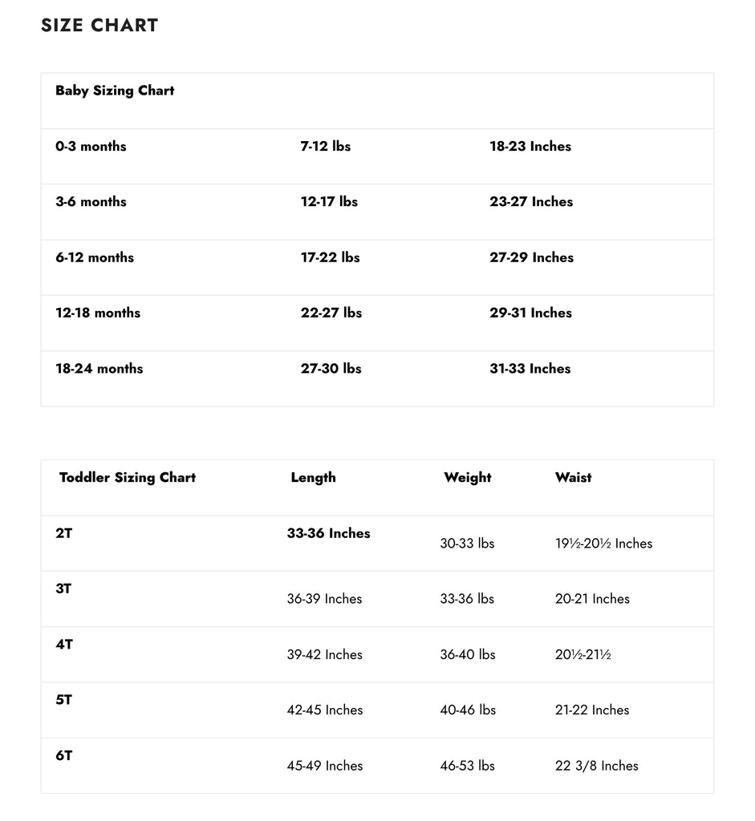The width and height of the screenshot is (755, 821).
Task: Select the 18-23 Inches length cell
Action: click(x=530, y=147)
